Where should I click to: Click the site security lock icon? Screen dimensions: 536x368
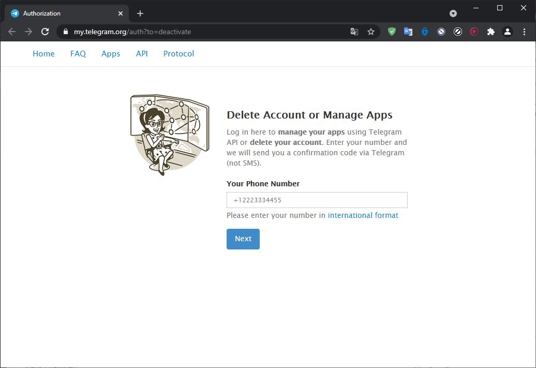pyautogui.click(x=65, y=32)
